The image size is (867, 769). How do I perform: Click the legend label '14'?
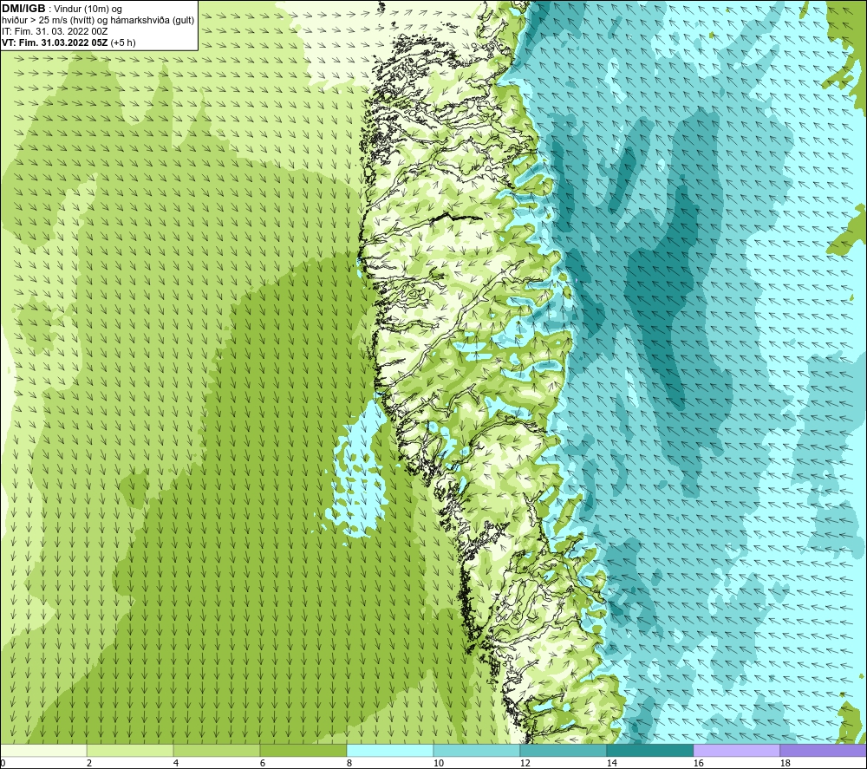[611, 764]
